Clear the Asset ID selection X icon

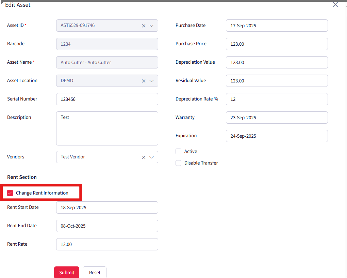tap(144, 26)
